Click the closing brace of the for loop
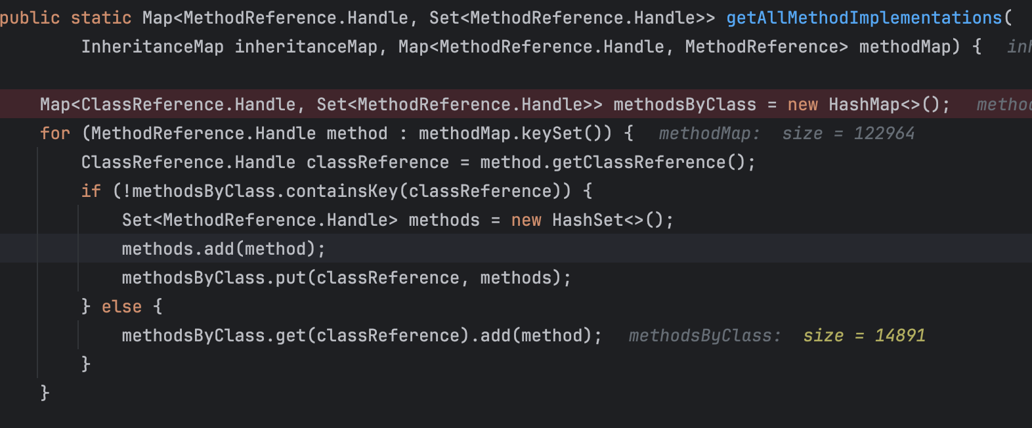 45,393
